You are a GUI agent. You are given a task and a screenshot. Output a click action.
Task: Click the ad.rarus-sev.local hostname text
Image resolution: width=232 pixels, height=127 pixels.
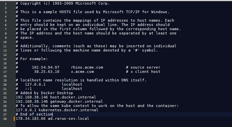(69, 118)
